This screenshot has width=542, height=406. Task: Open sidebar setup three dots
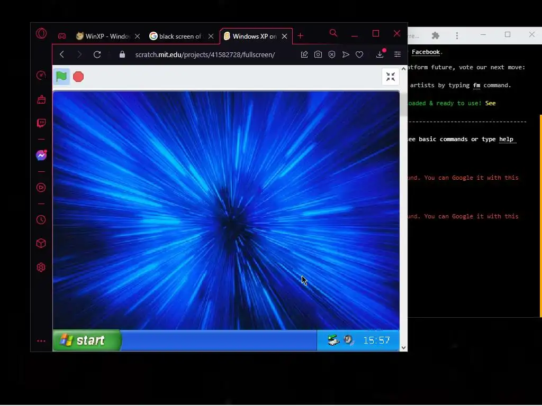(41, 341)
